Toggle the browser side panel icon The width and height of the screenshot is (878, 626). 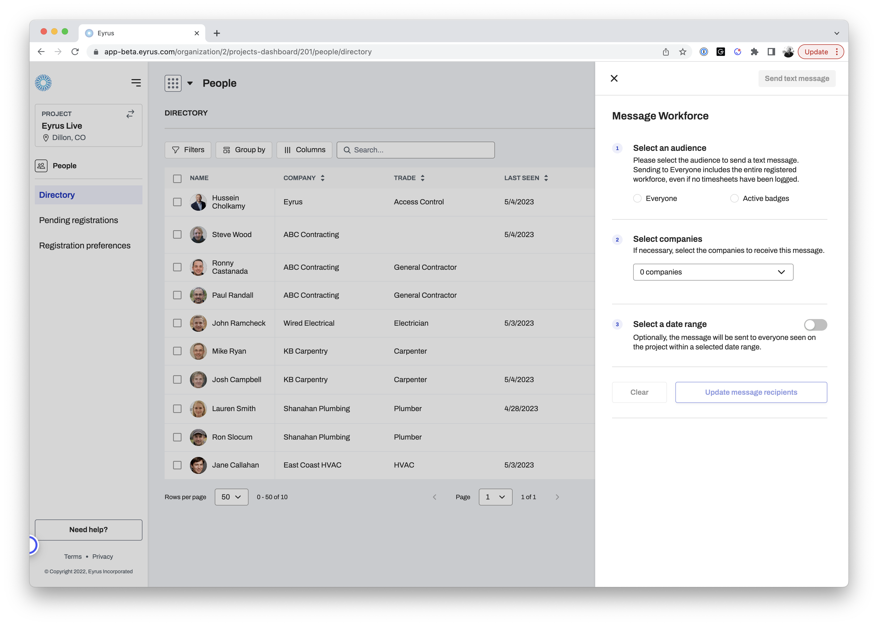(x=771, y=52)
